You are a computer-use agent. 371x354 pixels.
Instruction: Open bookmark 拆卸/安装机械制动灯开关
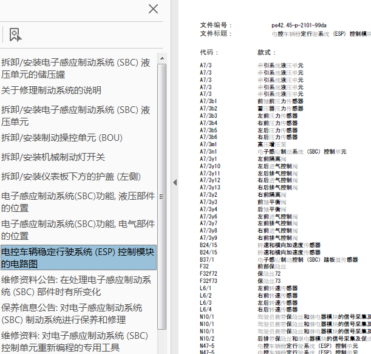click(53, 157)
